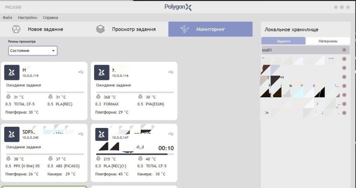The image size is (356, 188).
Task: Click the idle progress bar on 10.0.0.116
Action: pyautogui.click(x=135, y=92)
